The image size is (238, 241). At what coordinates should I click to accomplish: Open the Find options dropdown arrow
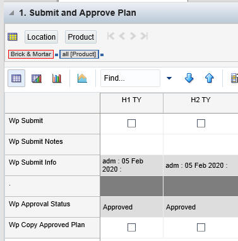coord(169,78)
